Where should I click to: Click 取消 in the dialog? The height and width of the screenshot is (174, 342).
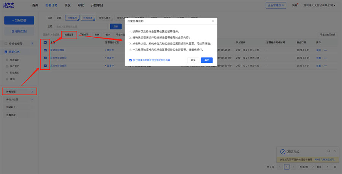(193, 60)
